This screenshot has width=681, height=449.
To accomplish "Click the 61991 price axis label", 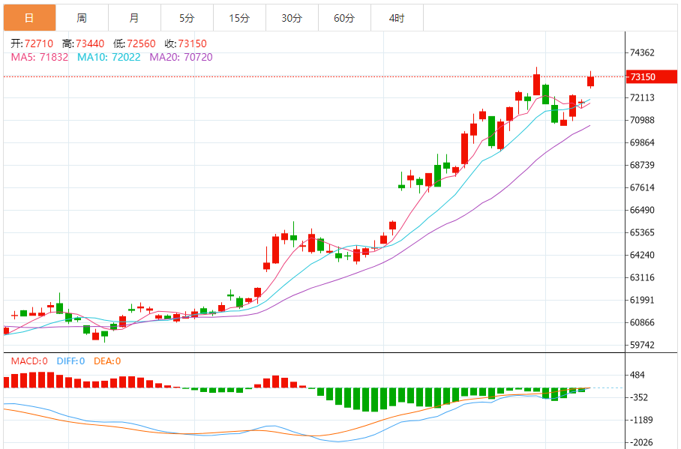I will pos(642,300).
